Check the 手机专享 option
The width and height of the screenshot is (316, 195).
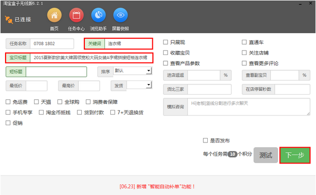click(8, 112)
